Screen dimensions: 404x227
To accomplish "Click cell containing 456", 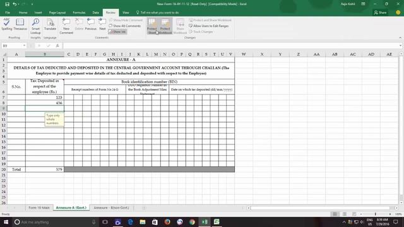I will (45, 103).
